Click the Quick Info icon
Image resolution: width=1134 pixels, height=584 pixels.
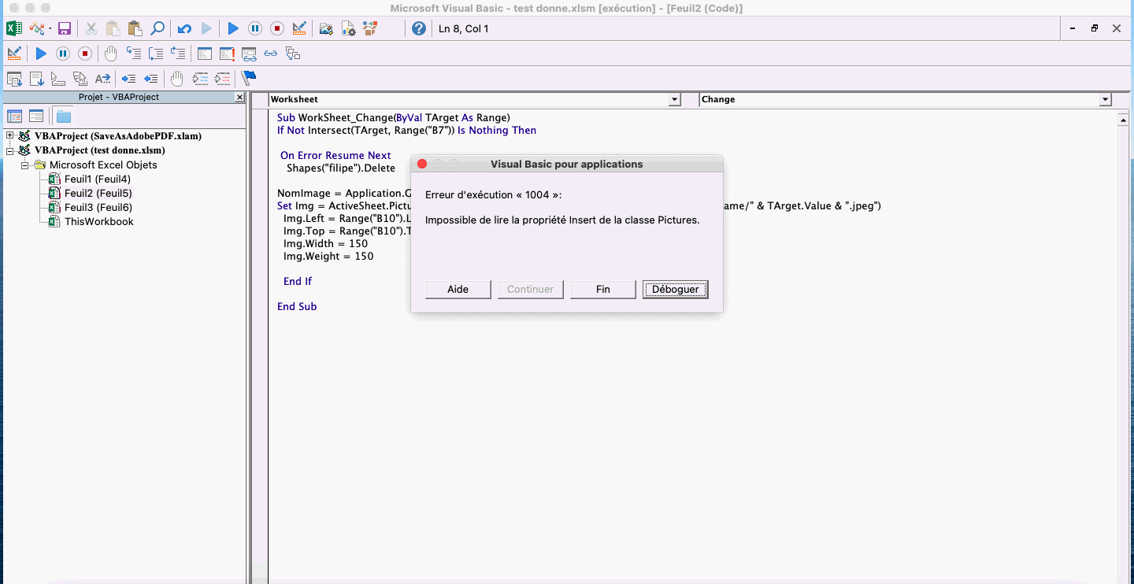tap(58, 79)
